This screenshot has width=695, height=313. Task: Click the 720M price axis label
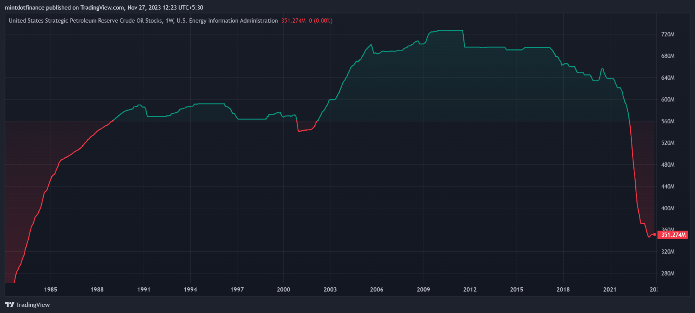click(668, 34)
